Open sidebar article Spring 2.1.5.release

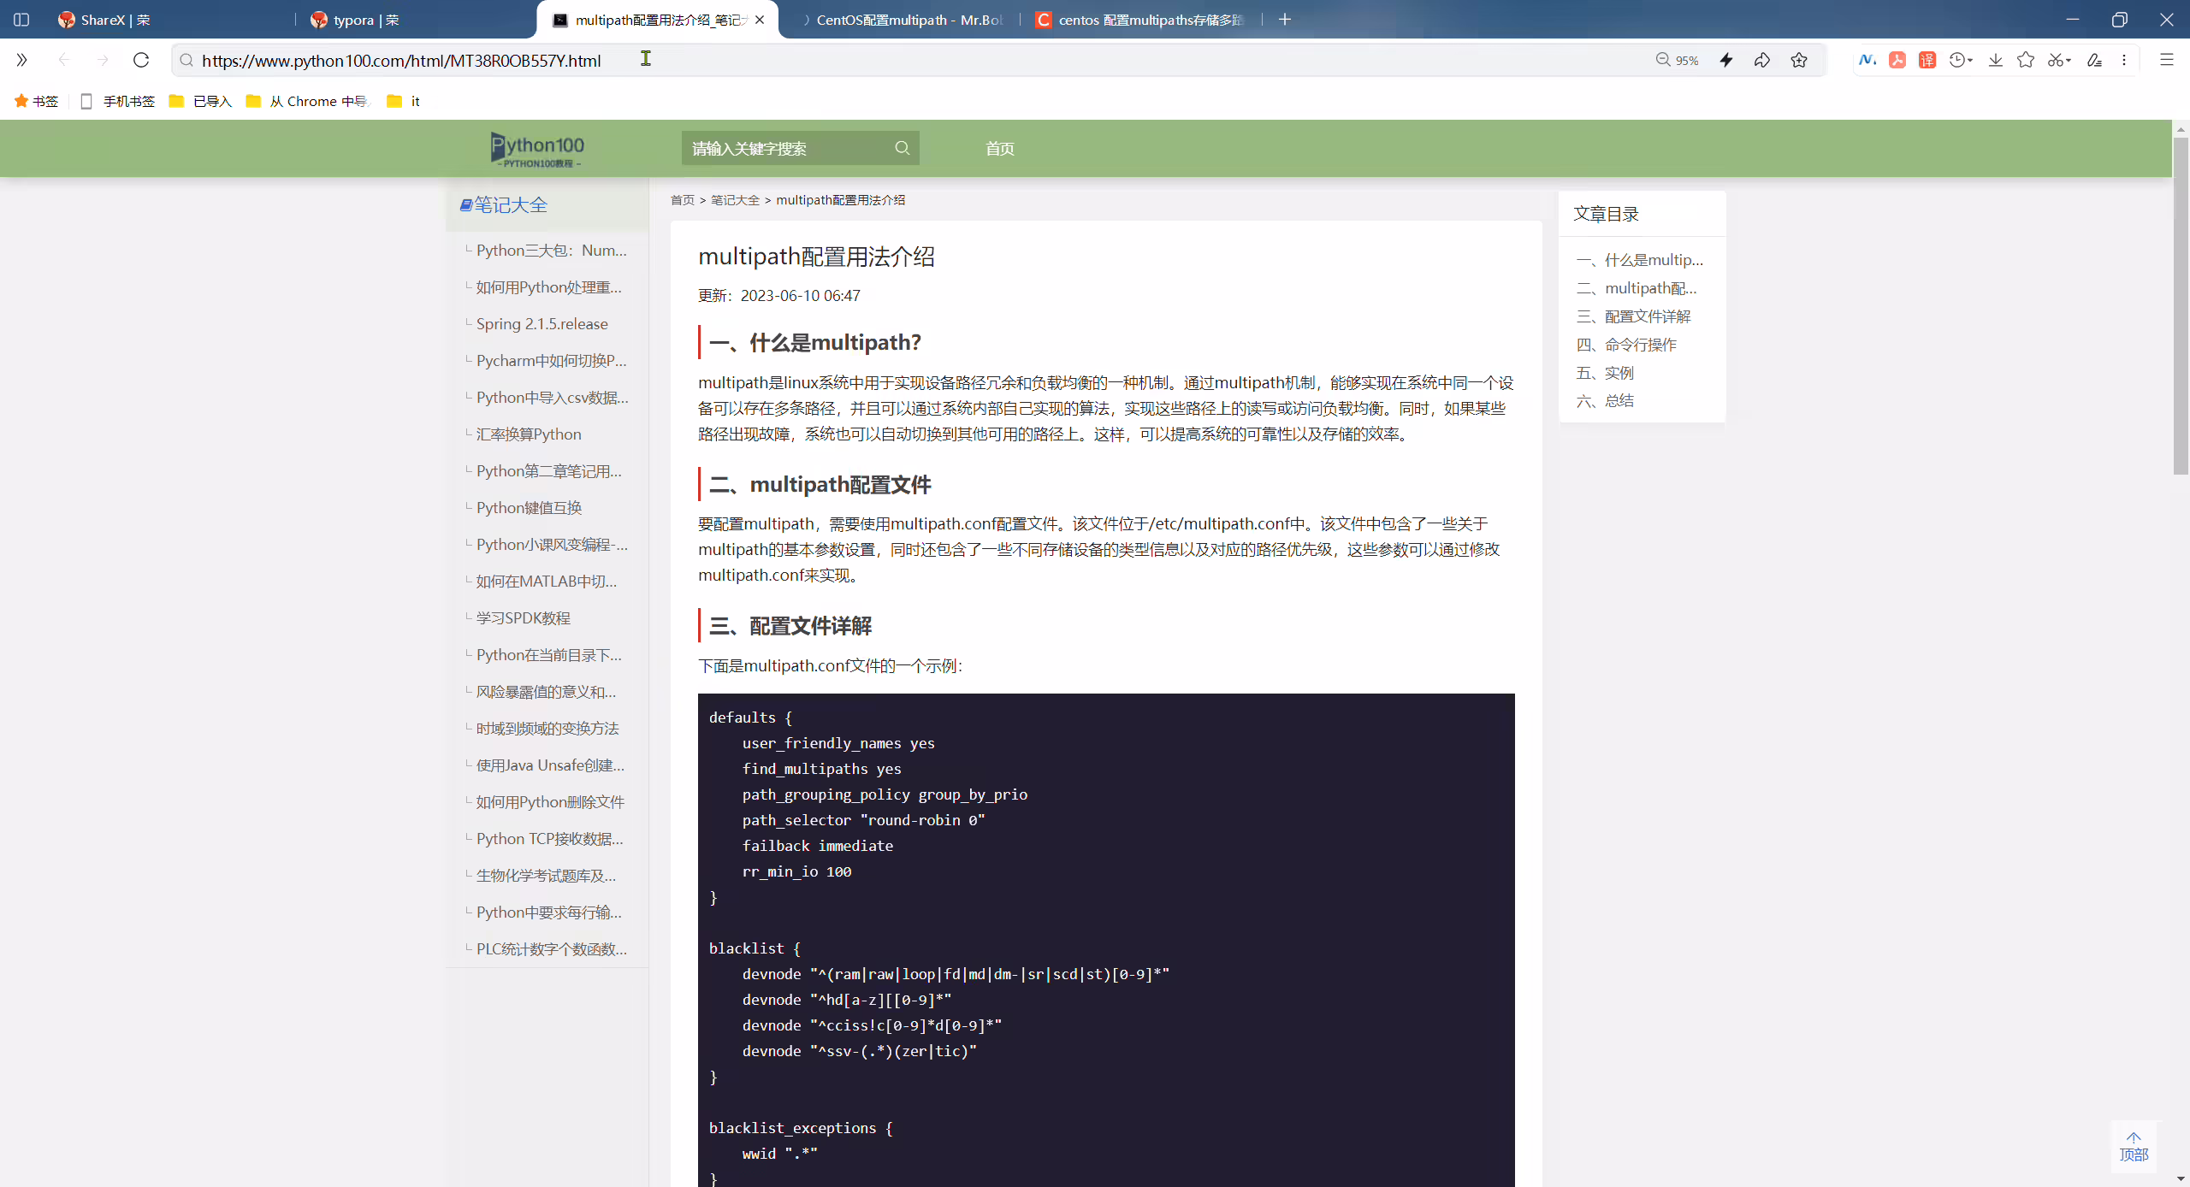pyautogui.click(x=542, y=324)
